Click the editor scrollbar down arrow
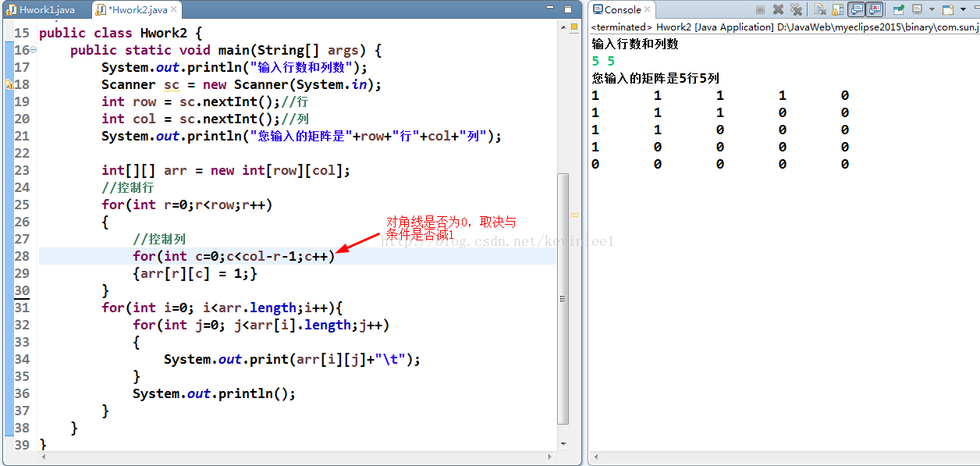Image resolution: width=980 pixels, height=466 pixels. tap(563, 445)
